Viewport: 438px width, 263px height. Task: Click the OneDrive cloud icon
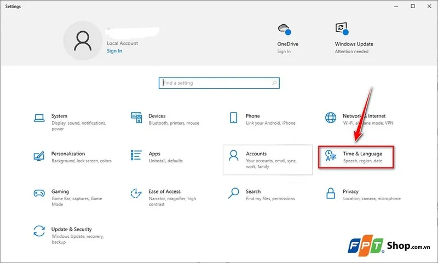(284, 29)
